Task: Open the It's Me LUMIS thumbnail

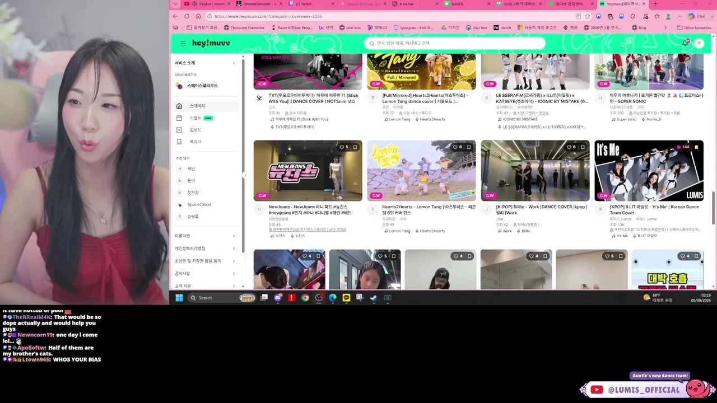Action: (x=649, y=171)
